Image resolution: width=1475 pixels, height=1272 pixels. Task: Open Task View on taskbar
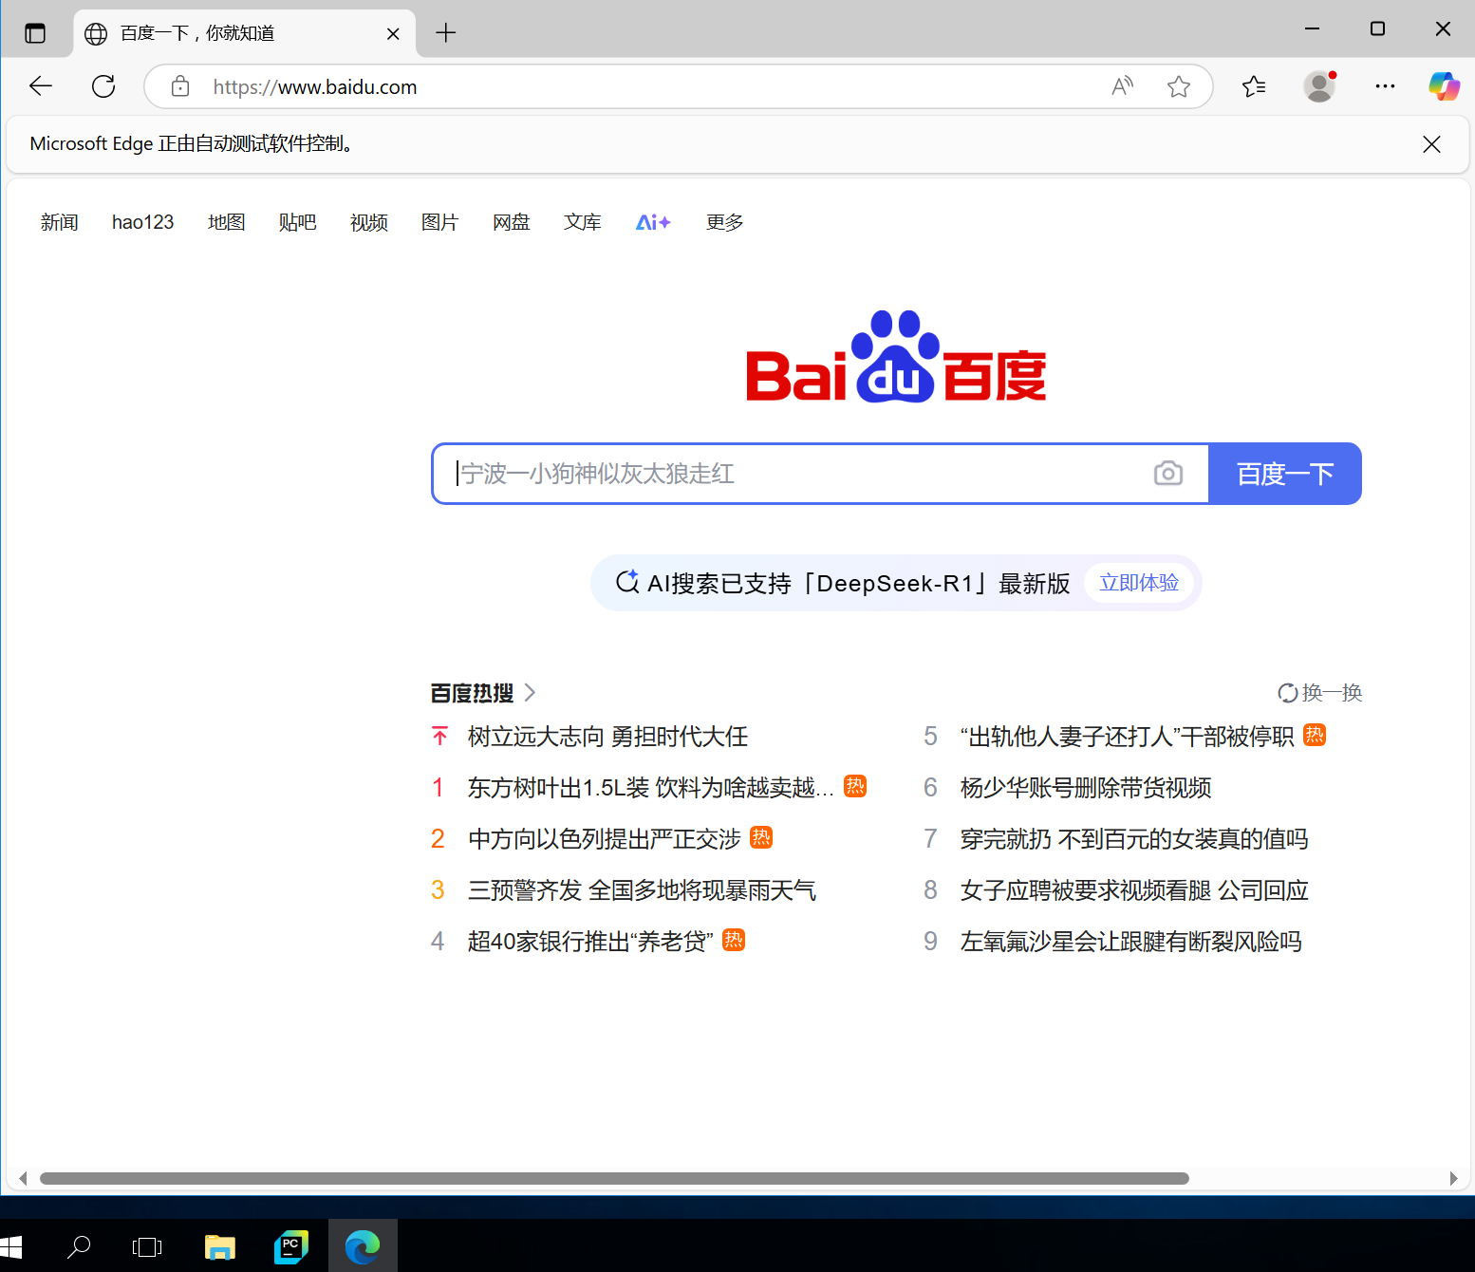pyautogui.click(x=147, y=1245)
